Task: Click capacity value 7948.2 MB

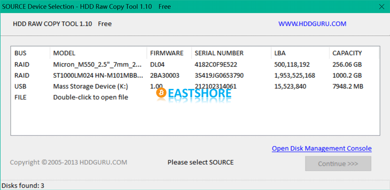Action: (348, 87)
